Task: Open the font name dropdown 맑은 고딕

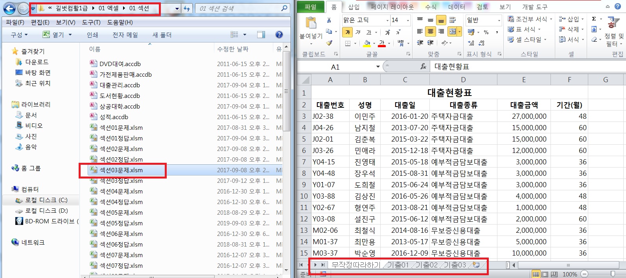Action: [387, 20]
